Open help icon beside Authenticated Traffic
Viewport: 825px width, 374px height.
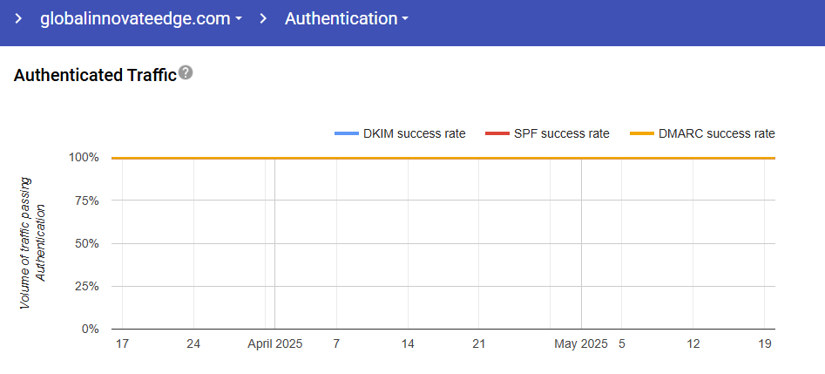coord(186,74)
